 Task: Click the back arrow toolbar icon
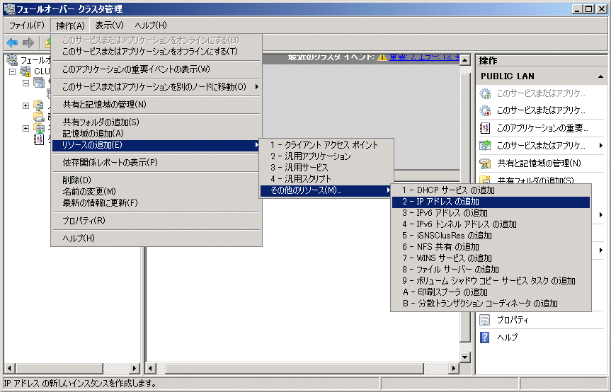point(12,43)
